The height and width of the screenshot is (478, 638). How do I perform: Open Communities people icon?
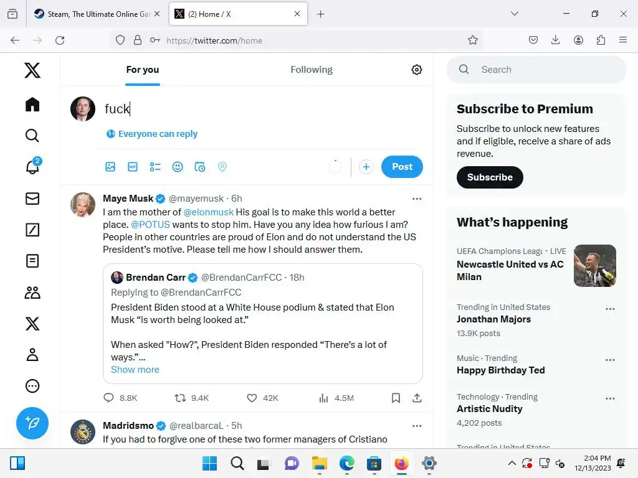[x=32, y=293]
